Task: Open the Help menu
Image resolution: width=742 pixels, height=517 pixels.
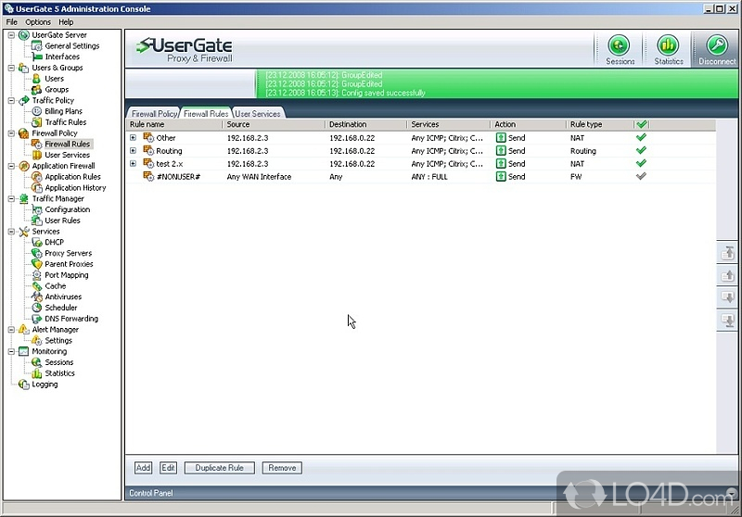Action: pyautogui.click(x=66, y=21)
